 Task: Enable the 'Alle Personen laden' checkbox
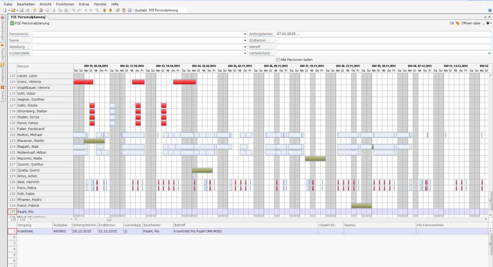[x=278, y=60]
